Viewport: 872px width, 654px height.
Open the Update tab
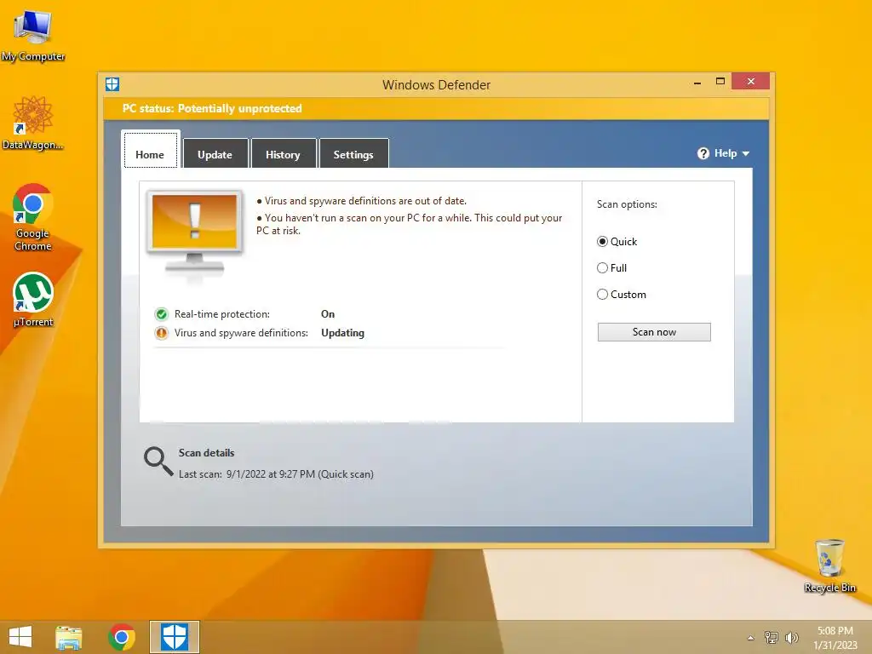coord(215,154)
